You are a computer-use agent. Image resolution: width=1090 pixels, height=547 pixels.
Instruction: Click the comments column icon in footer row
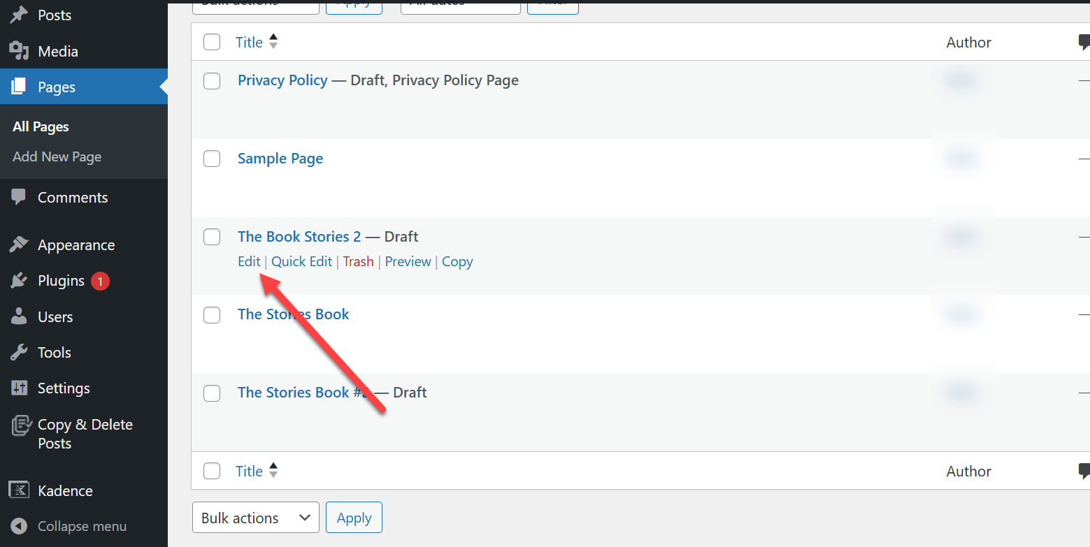(1084, 472)
